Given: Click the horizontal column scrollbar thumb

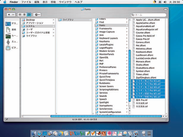Looking at the screenshot, I should 106,116.
